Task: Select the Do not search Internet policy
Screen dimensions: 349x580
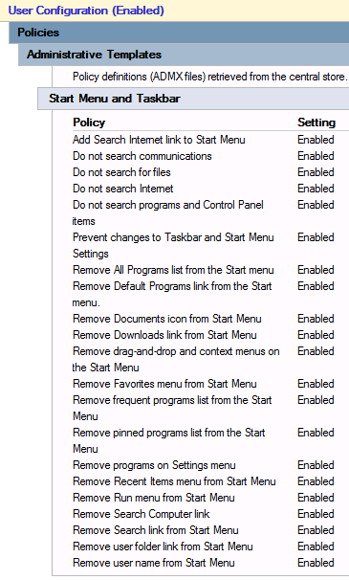Action: (x=123, y=189)
